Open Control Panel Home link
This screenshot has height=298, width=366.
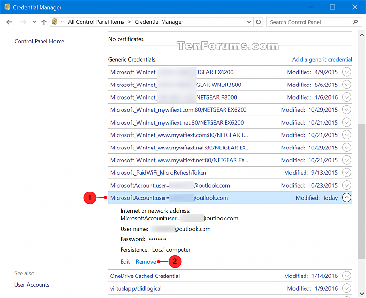[x=39, y=41]
